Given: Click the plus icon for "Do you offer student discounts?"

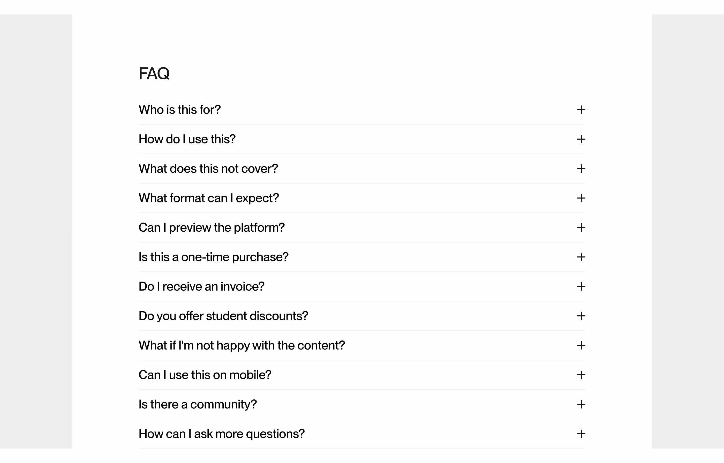Looking at the screenshot, I should 581,316.
